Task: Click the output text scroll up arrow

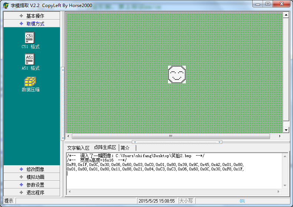Action: tap(285, 156)
